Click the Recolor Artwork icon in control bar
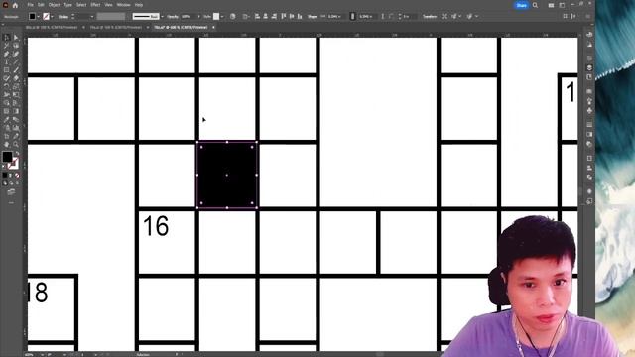This screenshot has height=357, width=635. (x=232, y=16)
